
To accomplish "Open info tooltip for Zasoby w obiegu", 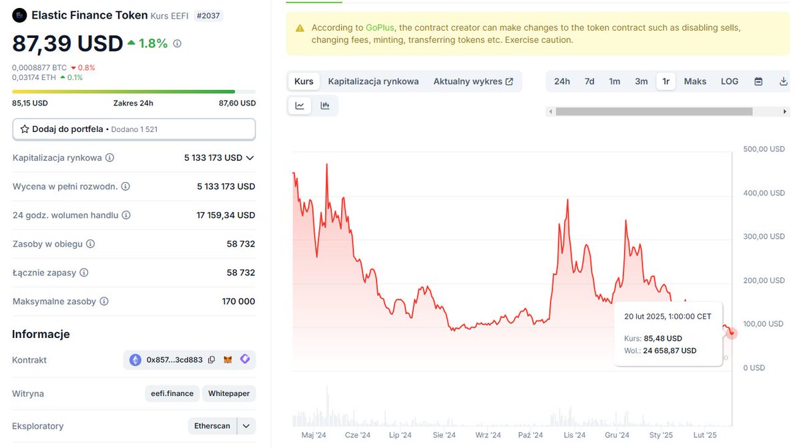I will click(x=91, y=244).
